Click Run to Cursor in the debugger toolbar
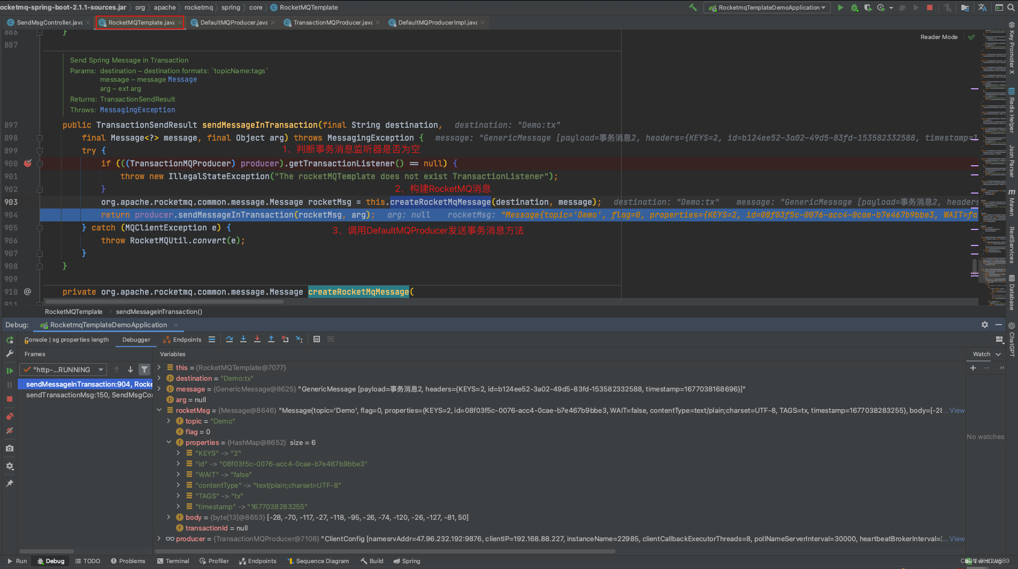Screen dimensions: 1018x569 point(299,339)
